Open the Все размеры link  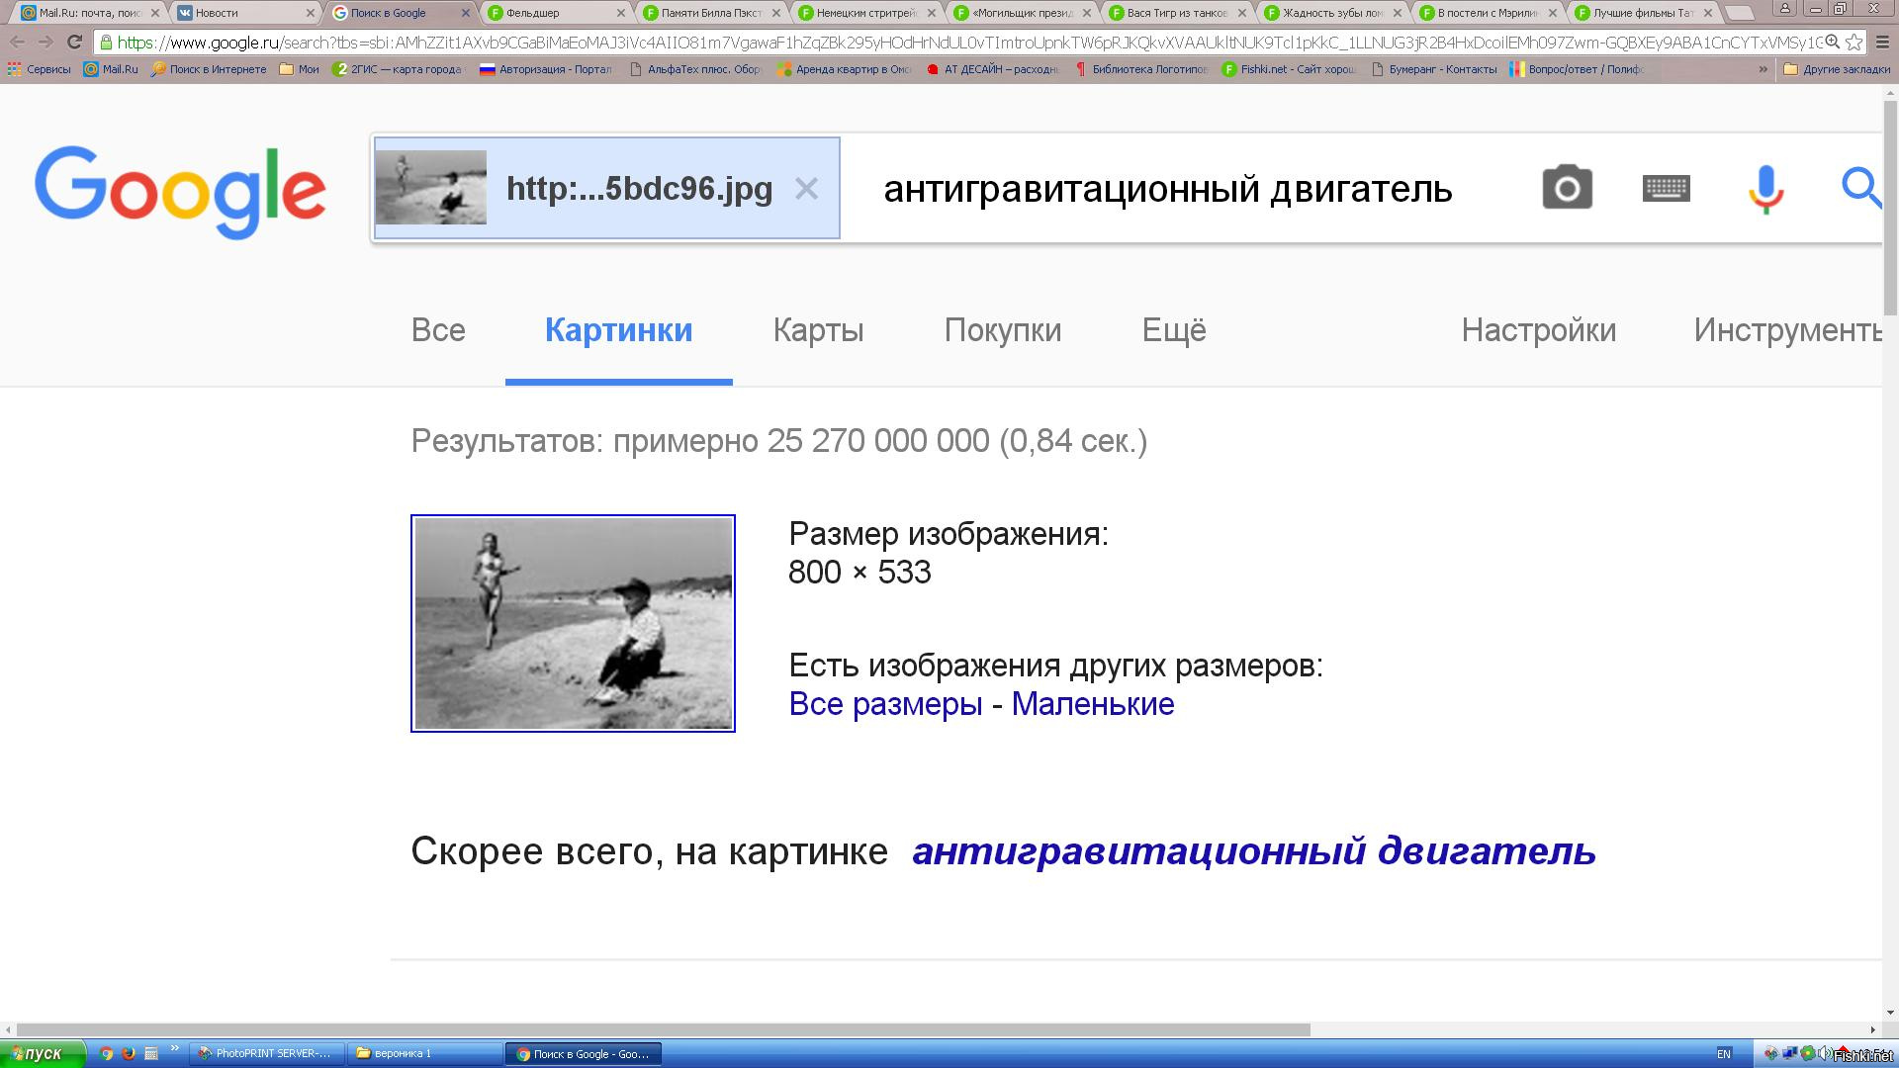tap(885, 704)
